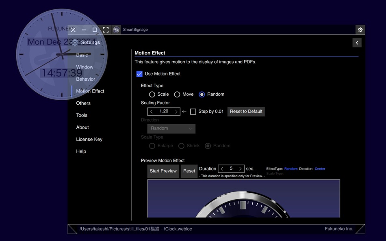Click the gear icon beside the Settings heading
Image resolution: width=386 pixels, height=241 pixels.
pos(75,43)
